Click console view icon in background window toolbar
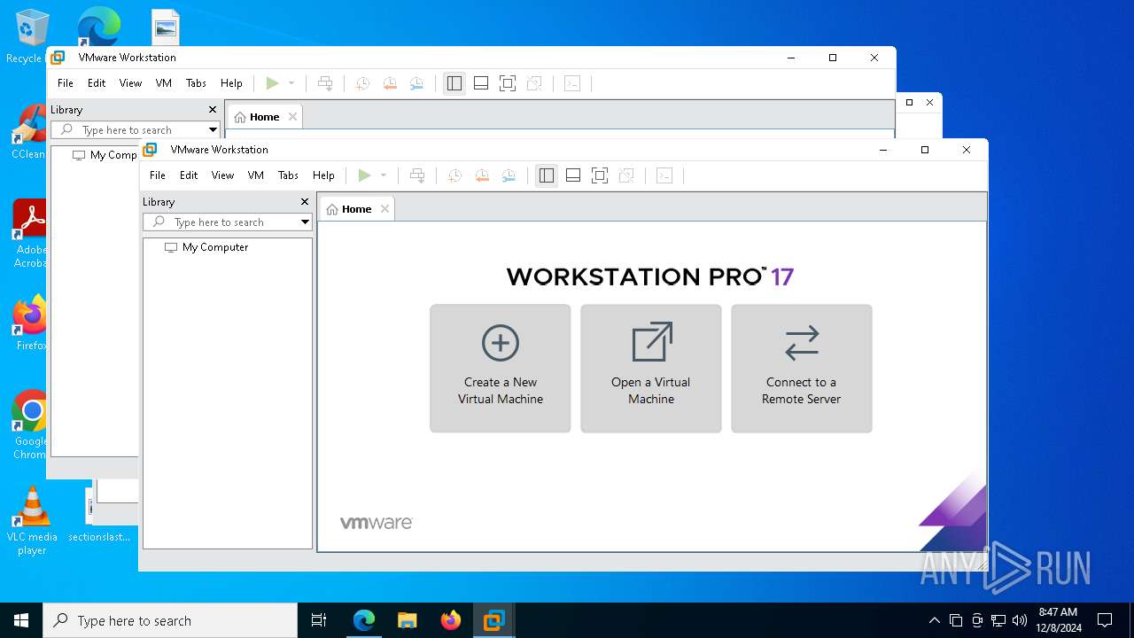The height and width of the screenshot is (638, 1134). pos(572,83)
